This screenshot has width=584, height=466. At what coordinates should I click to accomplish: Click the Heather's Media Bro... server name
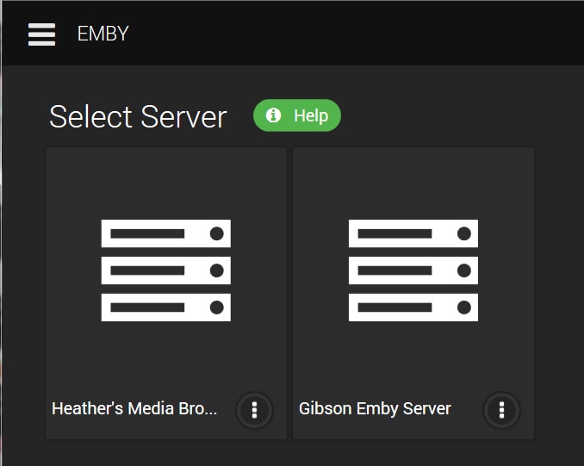point(134,408)
